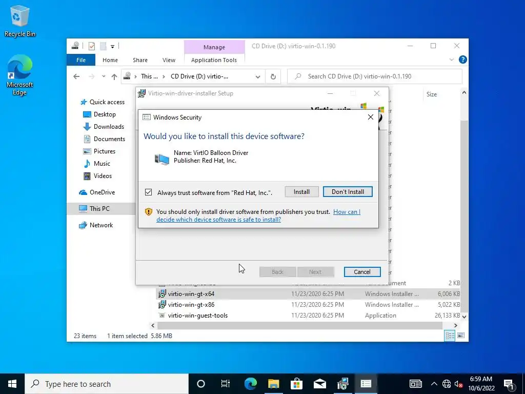Viewport: 525px width, 394px height.
Task: Open News and interests taskbar icon
Action: click(415, 384)
